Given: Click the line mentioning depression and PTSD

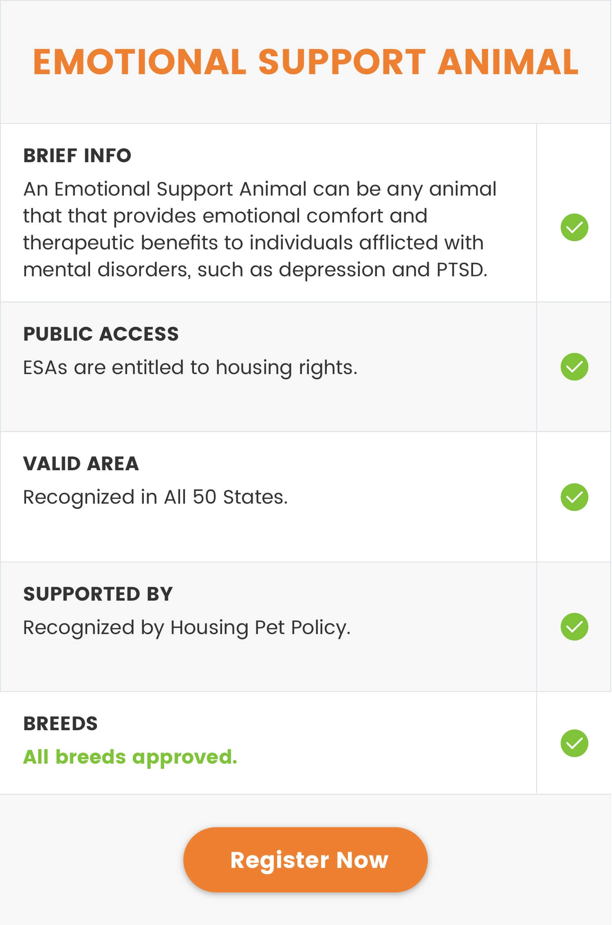Looking at the screenshot, I should [x=255, y=270].
